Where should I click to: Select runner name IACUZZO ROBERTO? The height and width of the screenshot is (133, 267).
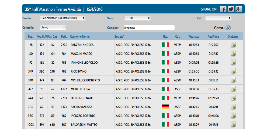click(83, 116)
